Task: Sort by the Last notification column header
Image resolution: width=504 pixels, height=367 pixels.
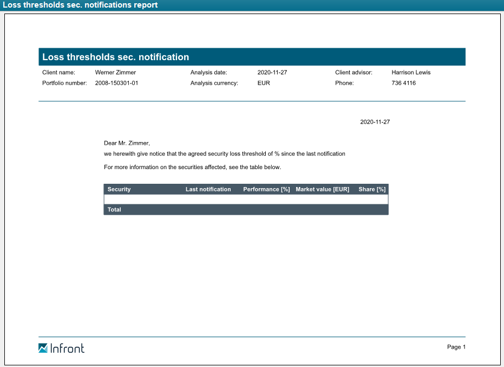Action: (x=208, y=189)
